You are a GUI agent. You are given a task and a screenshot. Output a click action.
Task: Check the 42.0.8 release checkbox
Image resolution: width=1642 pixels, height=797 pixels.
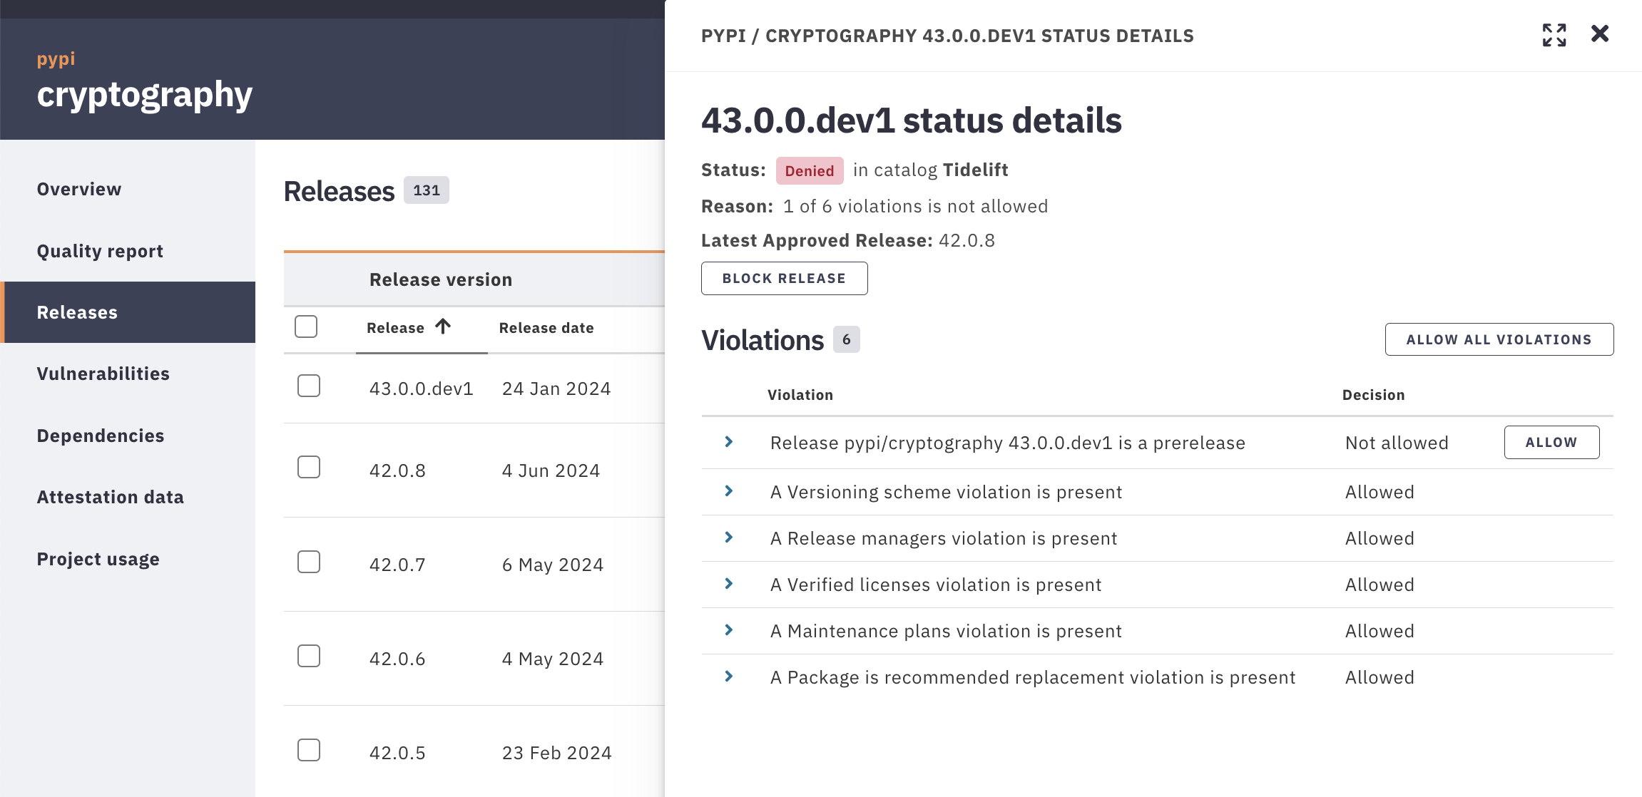click(309, 467)
